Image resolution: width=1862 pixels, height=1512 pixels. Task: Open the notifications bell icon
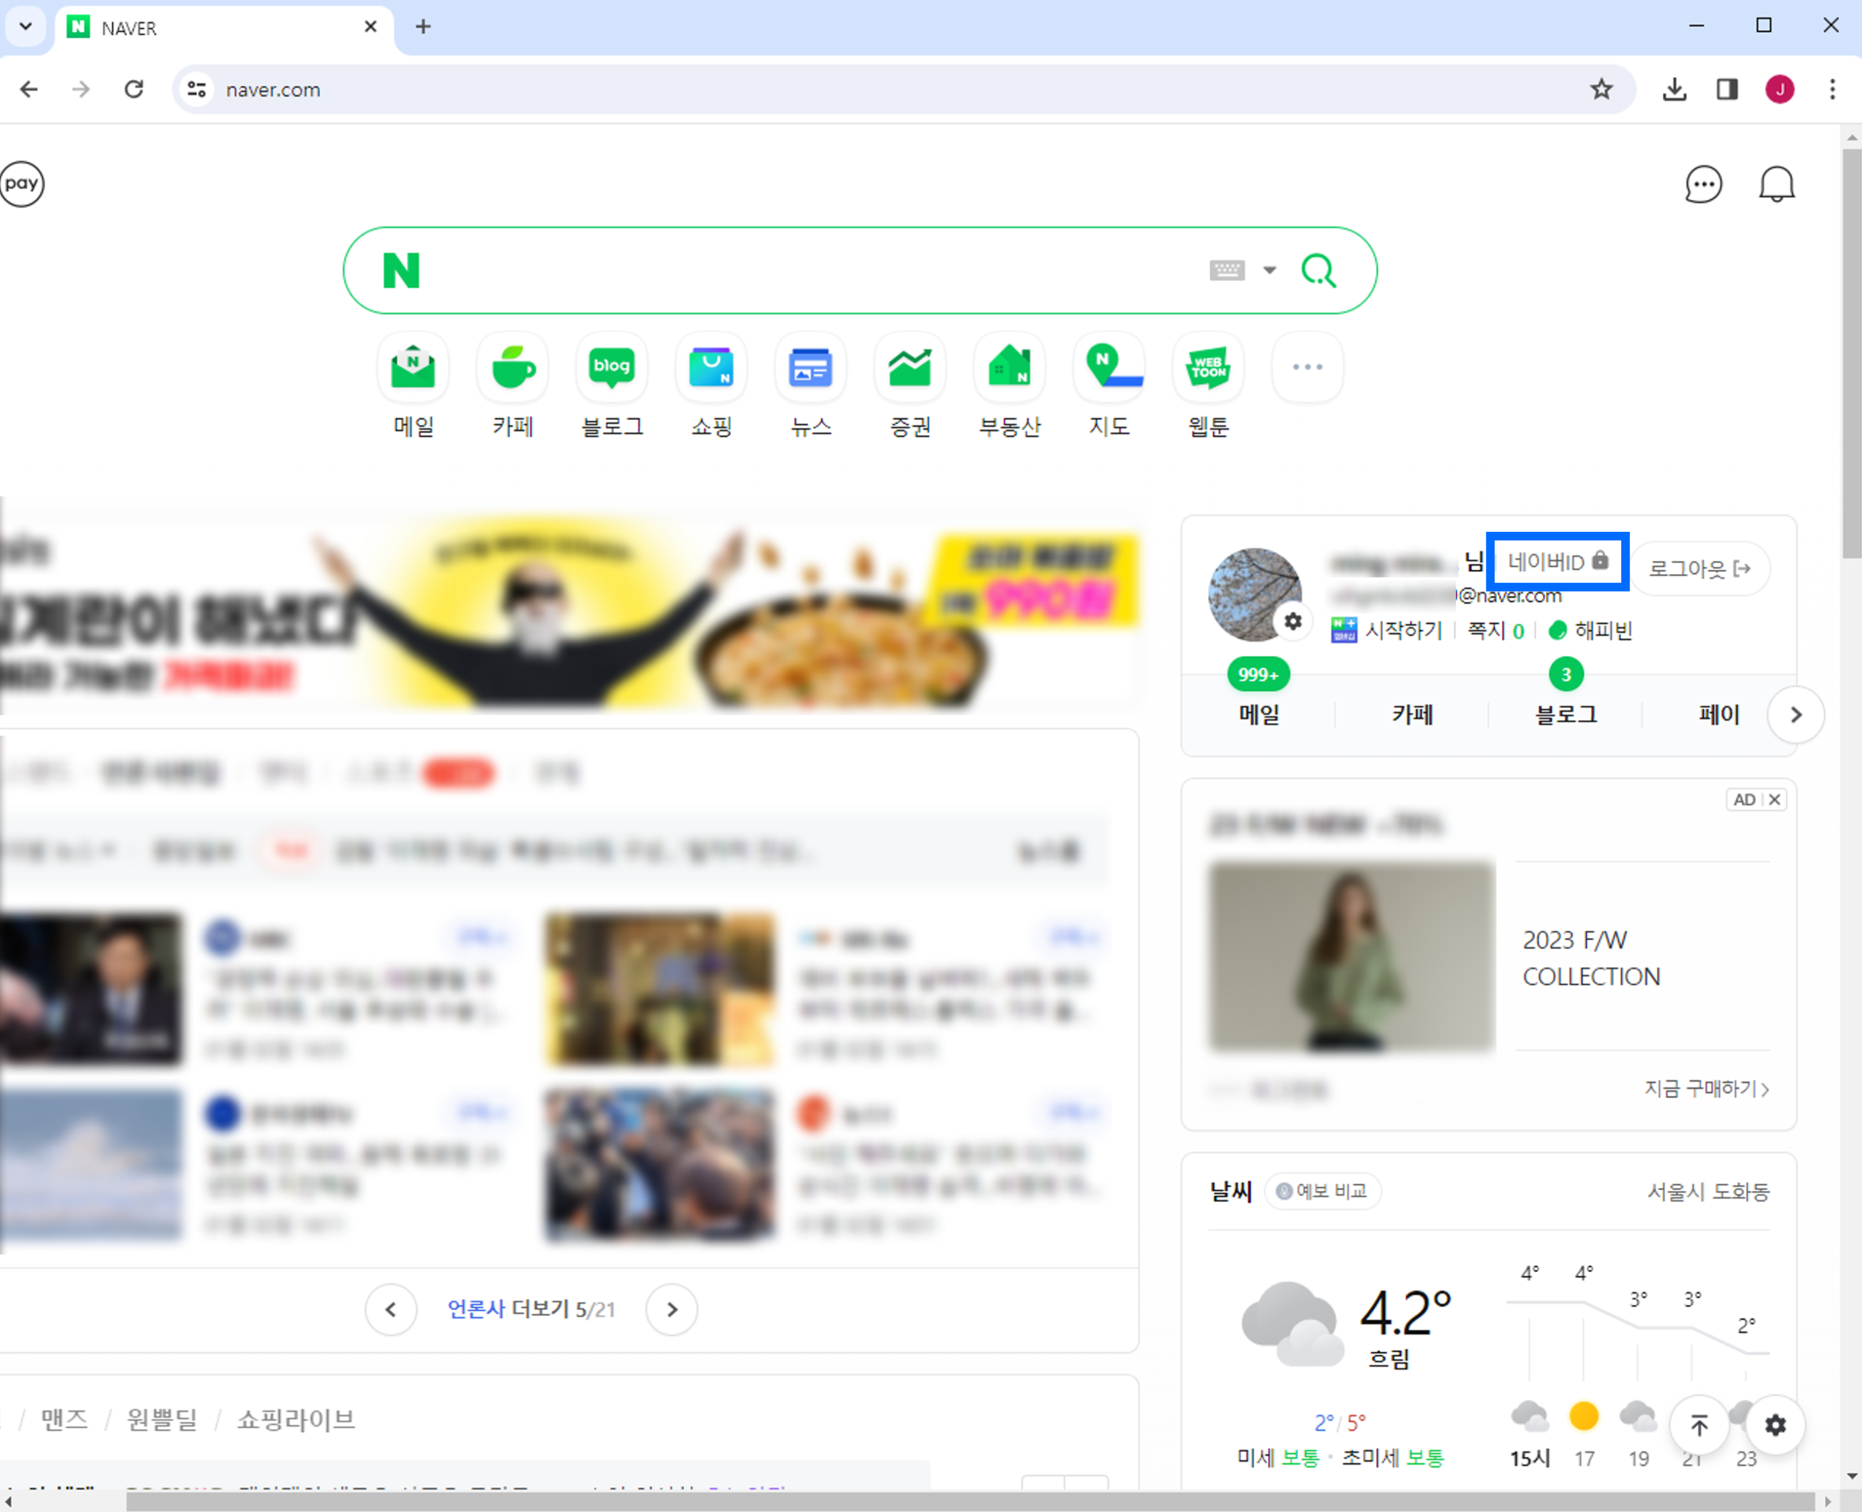(x=1776, y=185)
